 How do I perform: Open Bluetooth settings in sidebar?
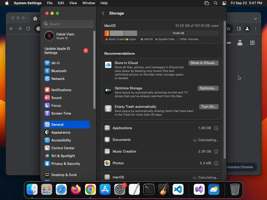point(66,71)
